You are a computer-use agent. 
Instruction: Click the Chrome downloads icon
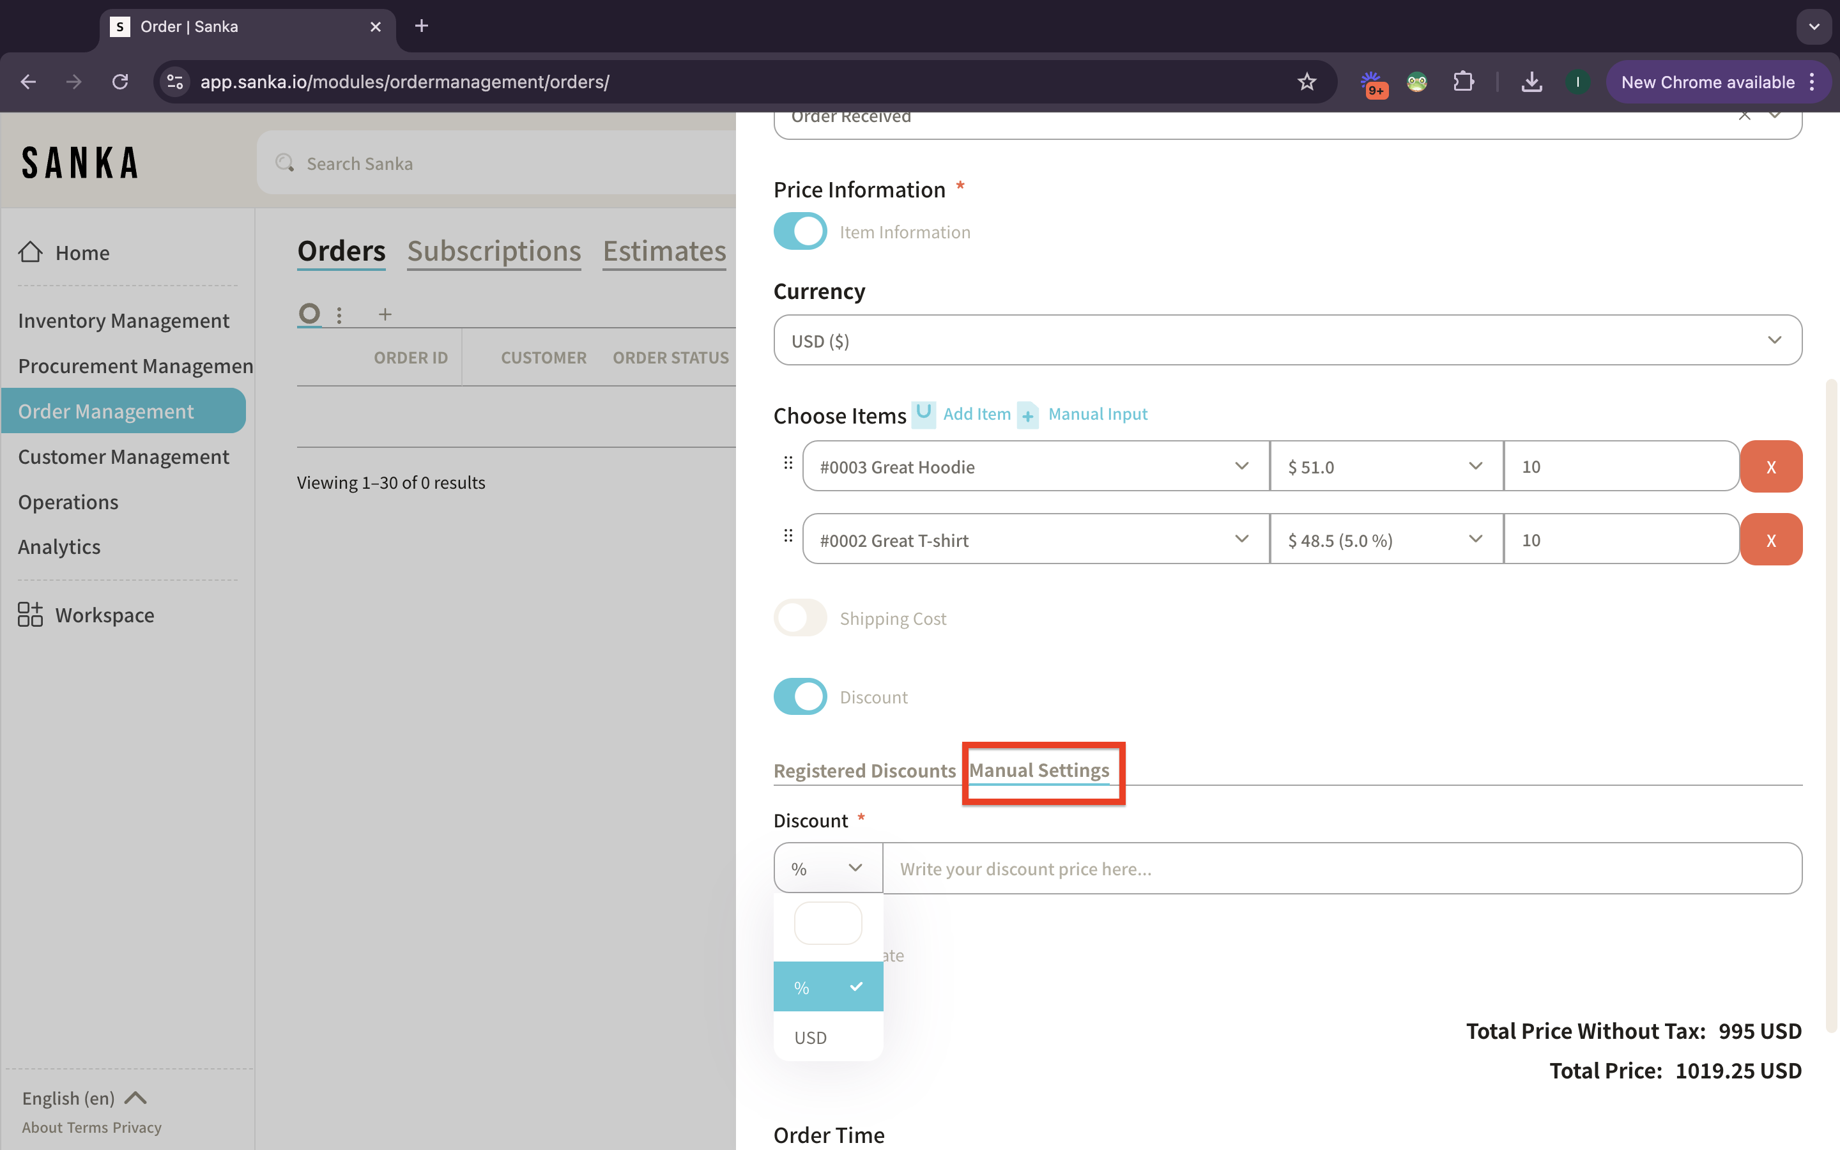pyautogui.click(x=1531, y=82)
